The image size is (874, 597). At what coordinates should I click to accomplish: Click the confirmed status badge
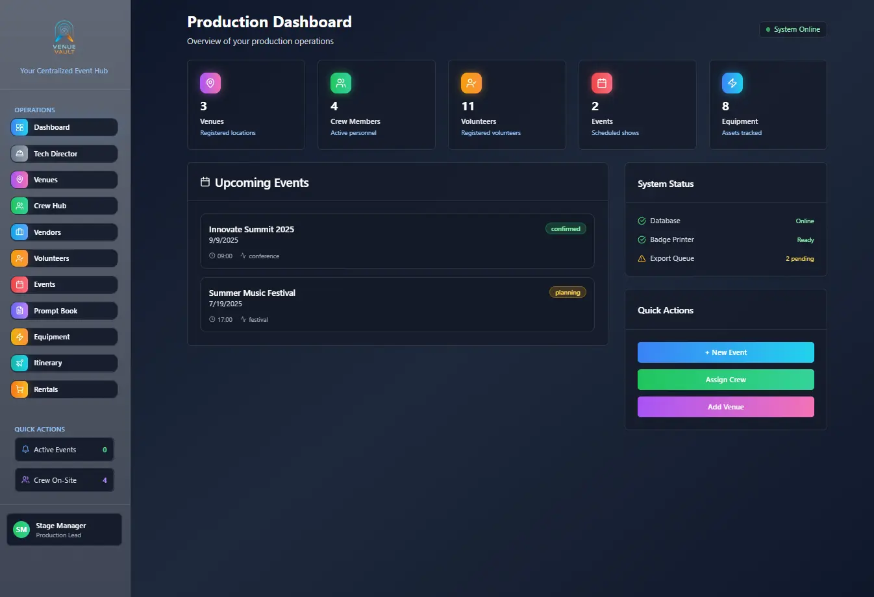click(566, 228)
